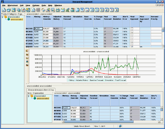This screenshot has height=129, width=165.
Task: Open the Help menu
Action: click(x=50, y=5)
